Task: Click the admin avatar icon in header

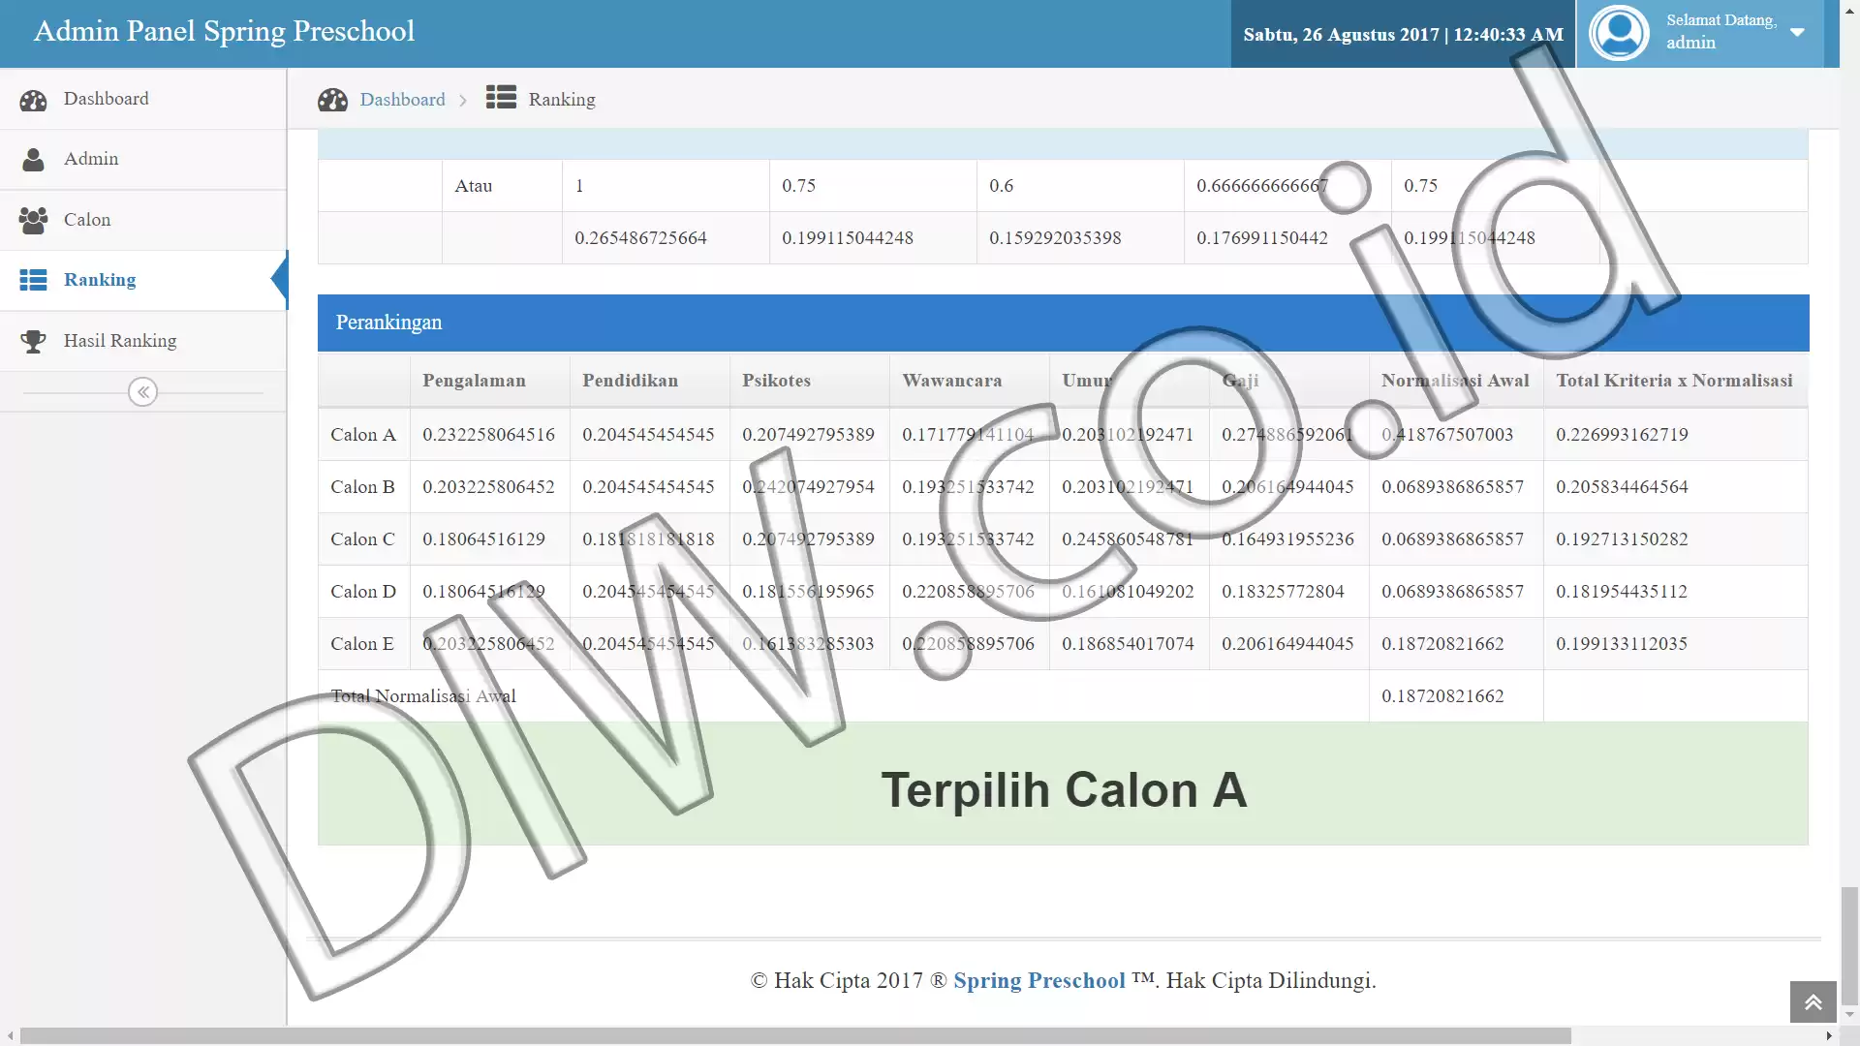Action: 1619,33
